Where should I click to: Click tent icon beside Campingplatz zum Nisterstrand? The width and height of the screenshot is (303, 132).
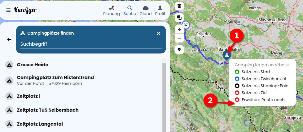click(9, 80)
